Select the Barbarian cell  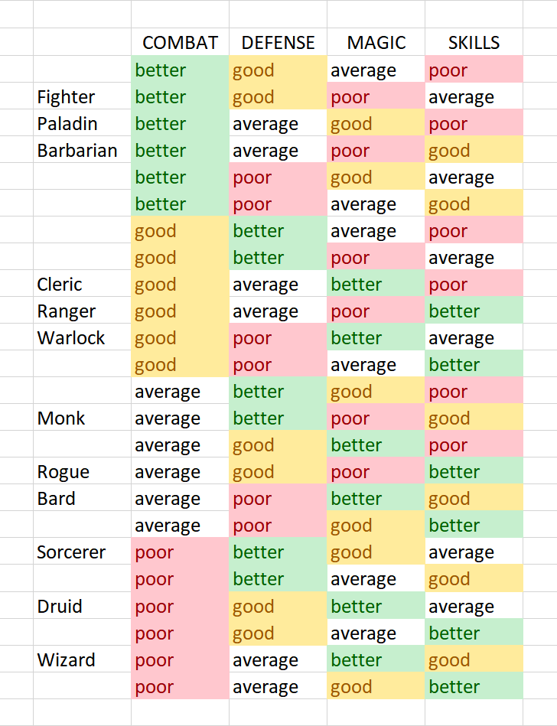coord(82,151)
